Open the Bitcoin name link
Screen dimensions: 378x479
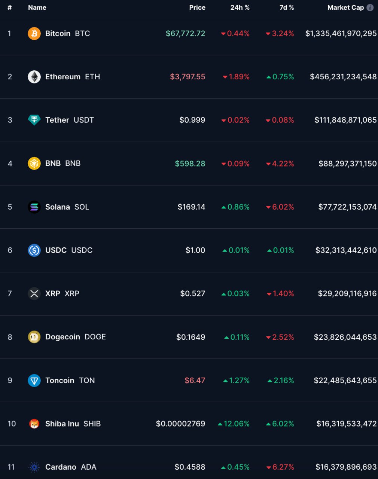[58, 33]
